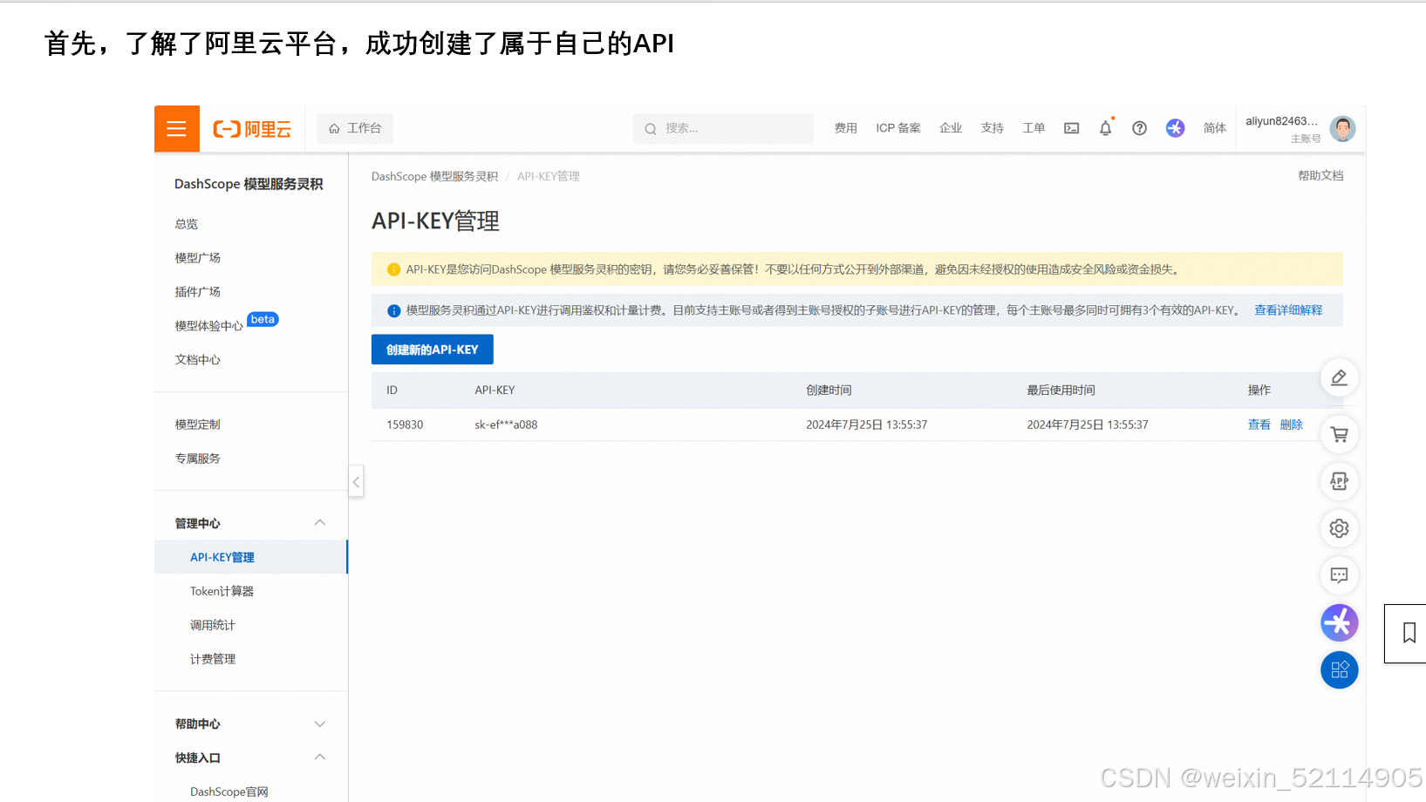Image resolution: width=1426 pixels, height=802 pixels.
Task: Click the blue info icon in the notice
Action: [x=393, y=310]
